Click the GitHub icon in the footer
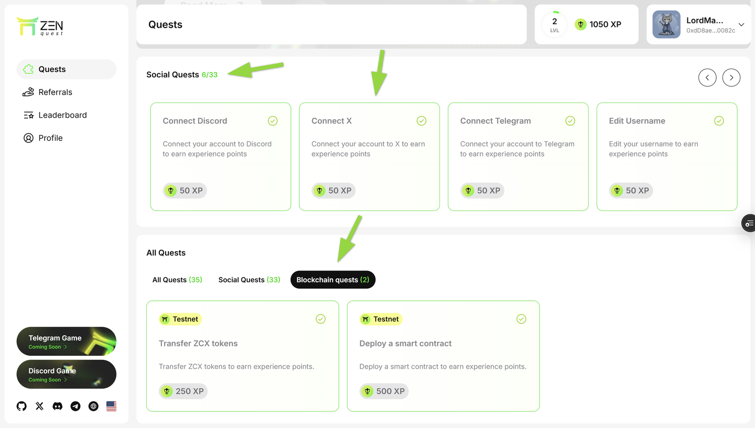The image size is (755, 428). pos(21,406)
